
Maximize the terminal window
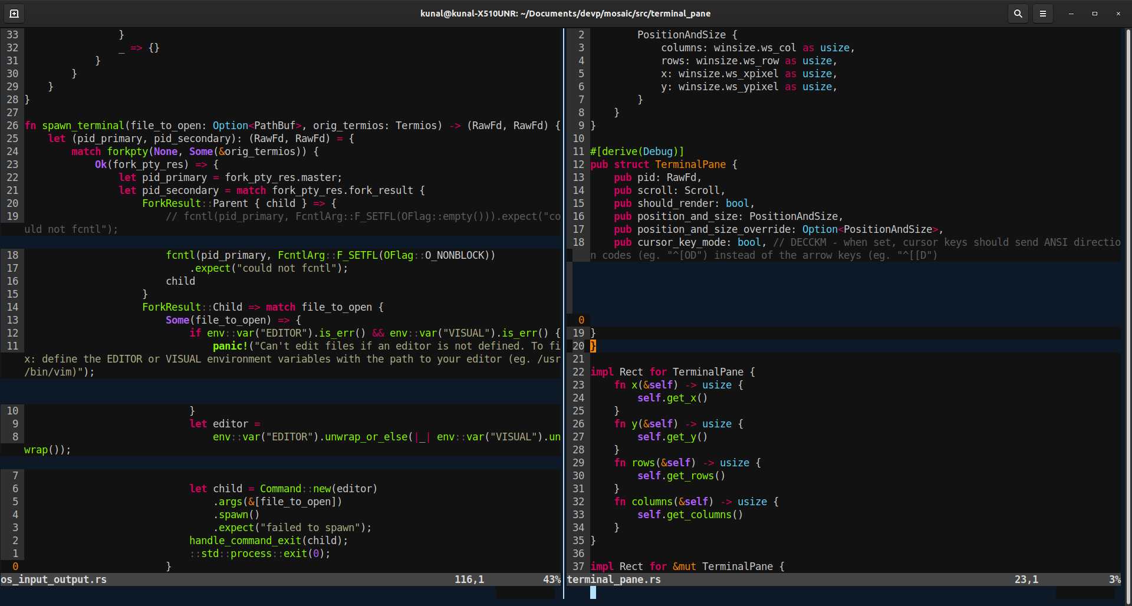(1095, 13)
